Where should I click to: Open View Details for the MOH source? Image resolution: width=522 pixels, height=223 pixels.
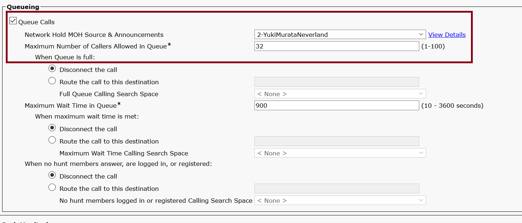[447, 34]
